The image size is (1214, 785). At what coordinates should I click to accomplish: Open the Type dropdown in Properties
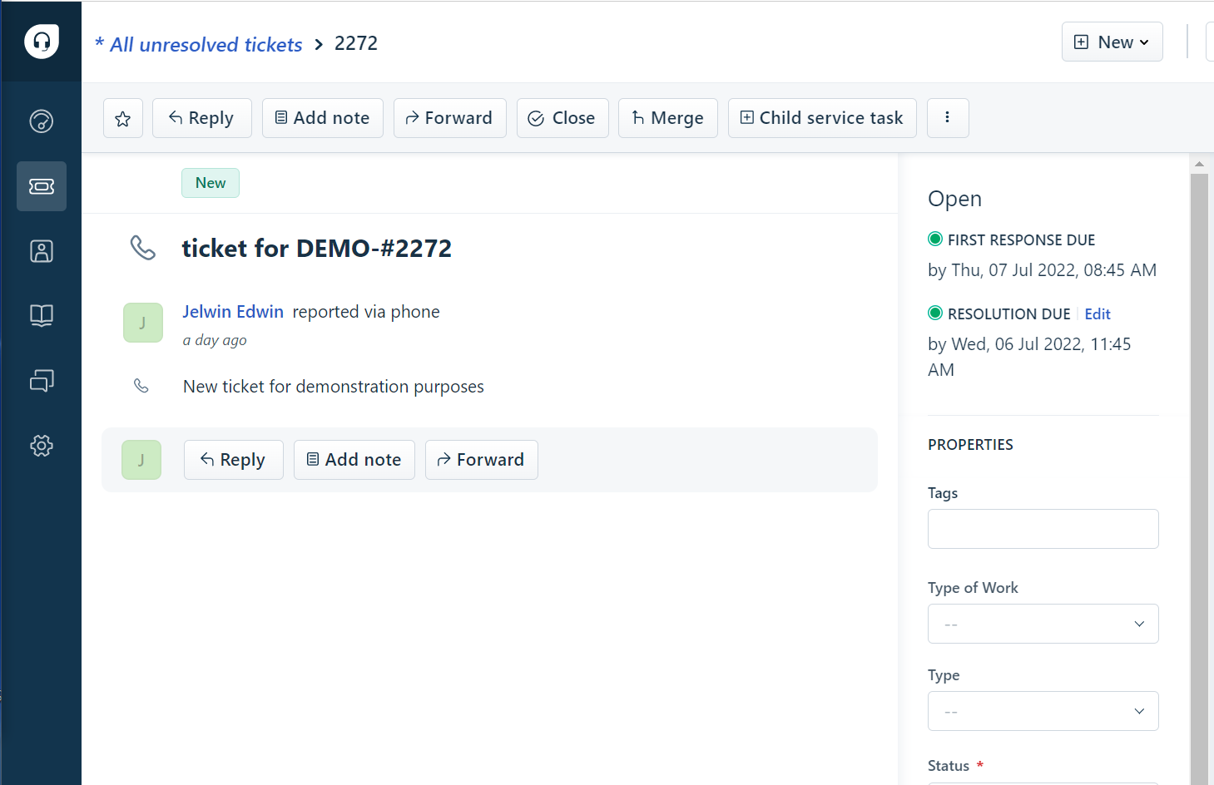coord(1043,711)
